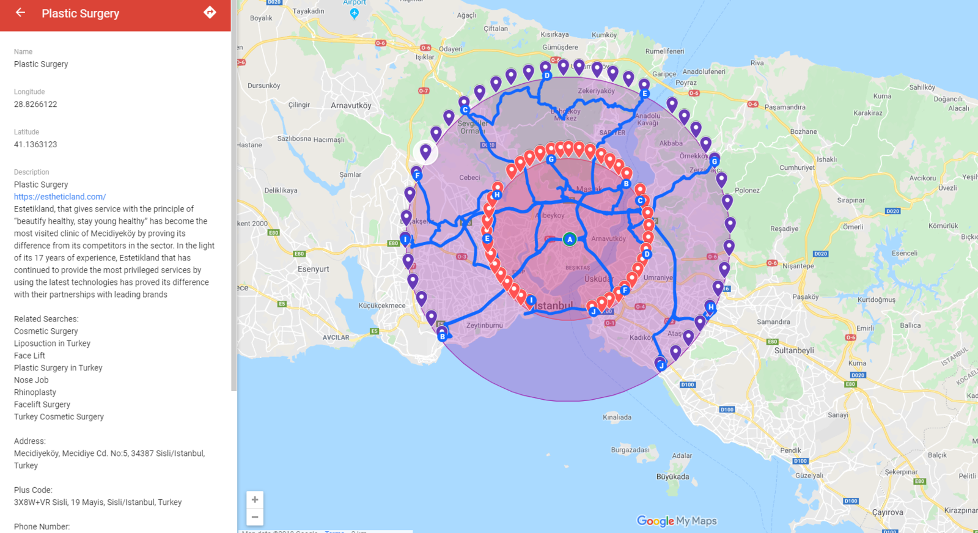Image resolution: width=978 pixels, height=533 pixels.
Task: Click the Kınalıada label on the map
Action: [617, 417]
